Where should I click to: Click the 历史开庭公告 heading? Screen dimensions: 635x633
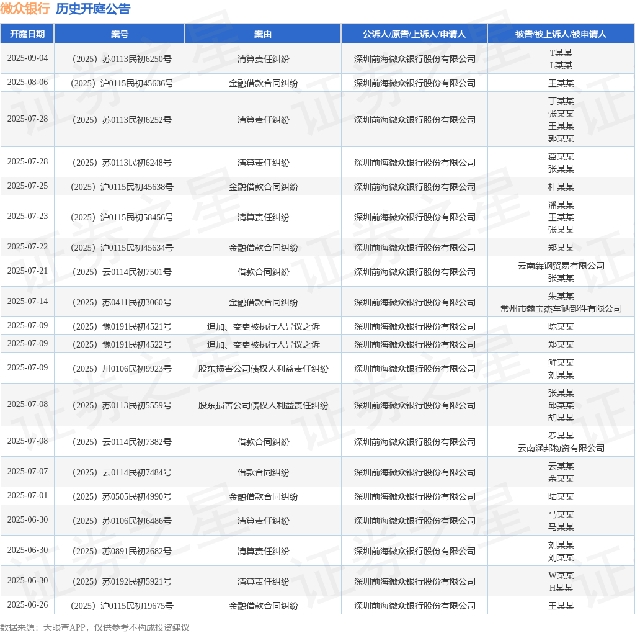tap(93, 9)
